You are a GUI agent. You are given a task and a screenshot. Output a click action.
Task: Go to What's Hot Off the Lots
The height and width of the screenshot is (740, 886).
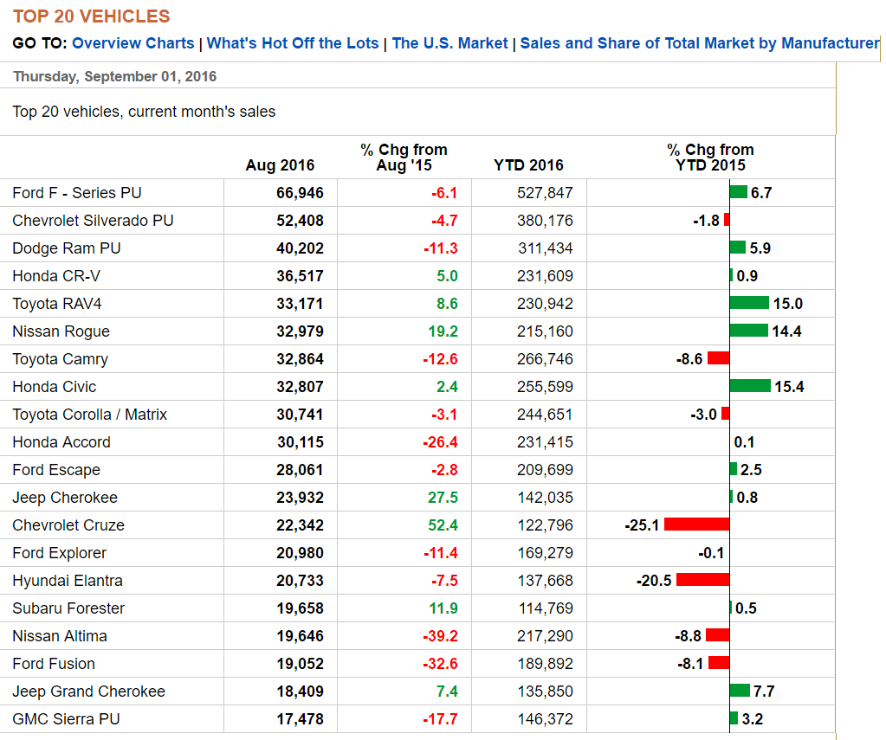pos(293,43)
